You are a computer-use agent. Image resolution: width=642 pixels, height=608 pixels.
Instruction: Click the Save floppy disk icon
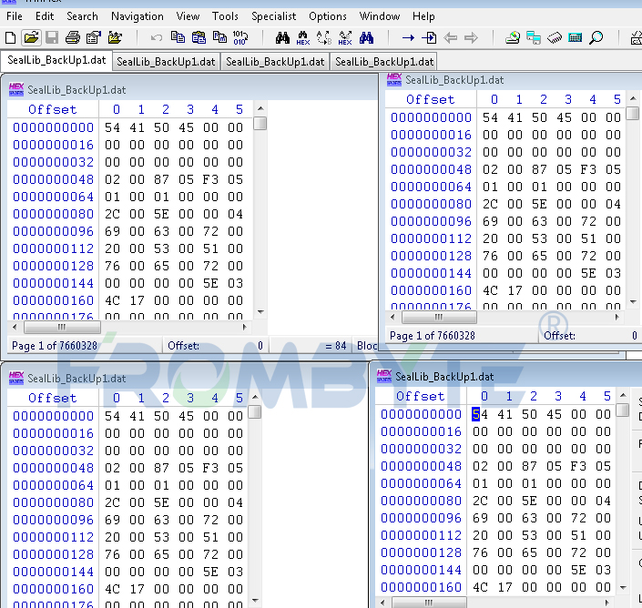coord(52,38)
